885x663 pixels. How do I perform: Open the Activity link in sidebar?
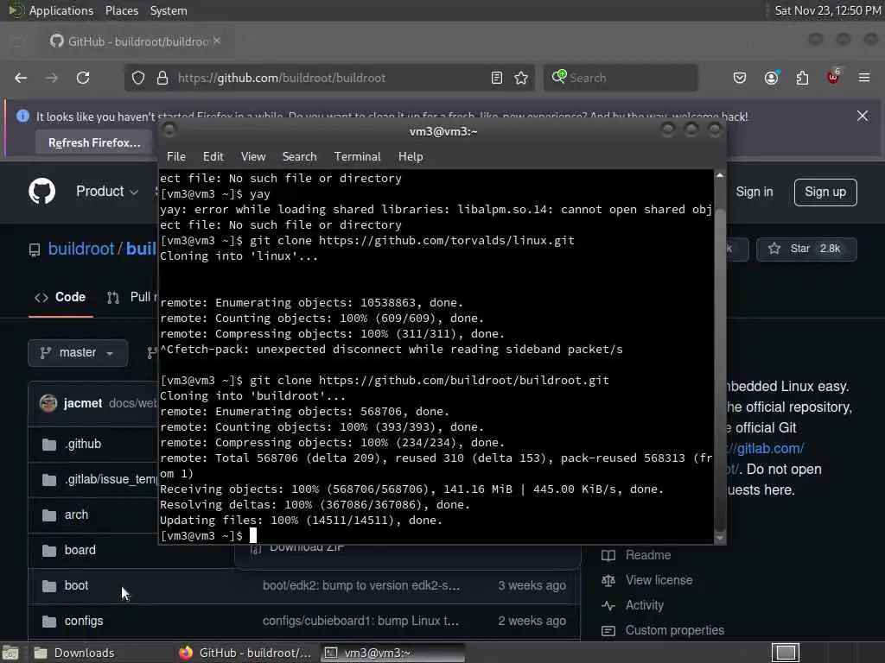(644, 605)
